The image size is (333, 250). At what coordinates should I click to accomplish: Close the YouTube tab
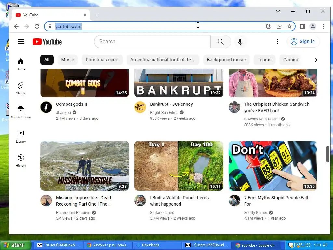[85, 15]
